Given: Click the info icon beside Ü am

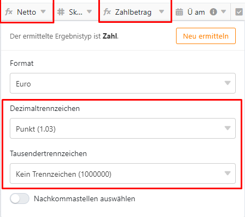Looking at the screenshot, I should click(x=213, y=12).
